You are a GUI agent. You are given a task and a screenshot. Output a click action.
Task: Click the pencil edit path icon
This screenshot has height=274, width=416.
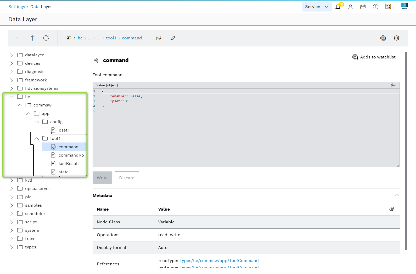click(172, 38)
